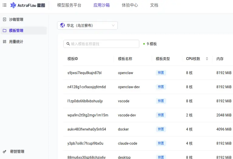Click 8 核 in vscode row
Viewport: 233px width, 159px height.
click(x=189, y=101)
